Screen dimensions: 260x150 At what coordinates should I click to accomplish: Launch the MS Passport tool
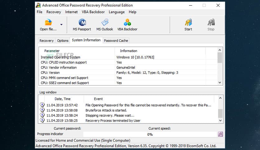[x=82, y=25]
